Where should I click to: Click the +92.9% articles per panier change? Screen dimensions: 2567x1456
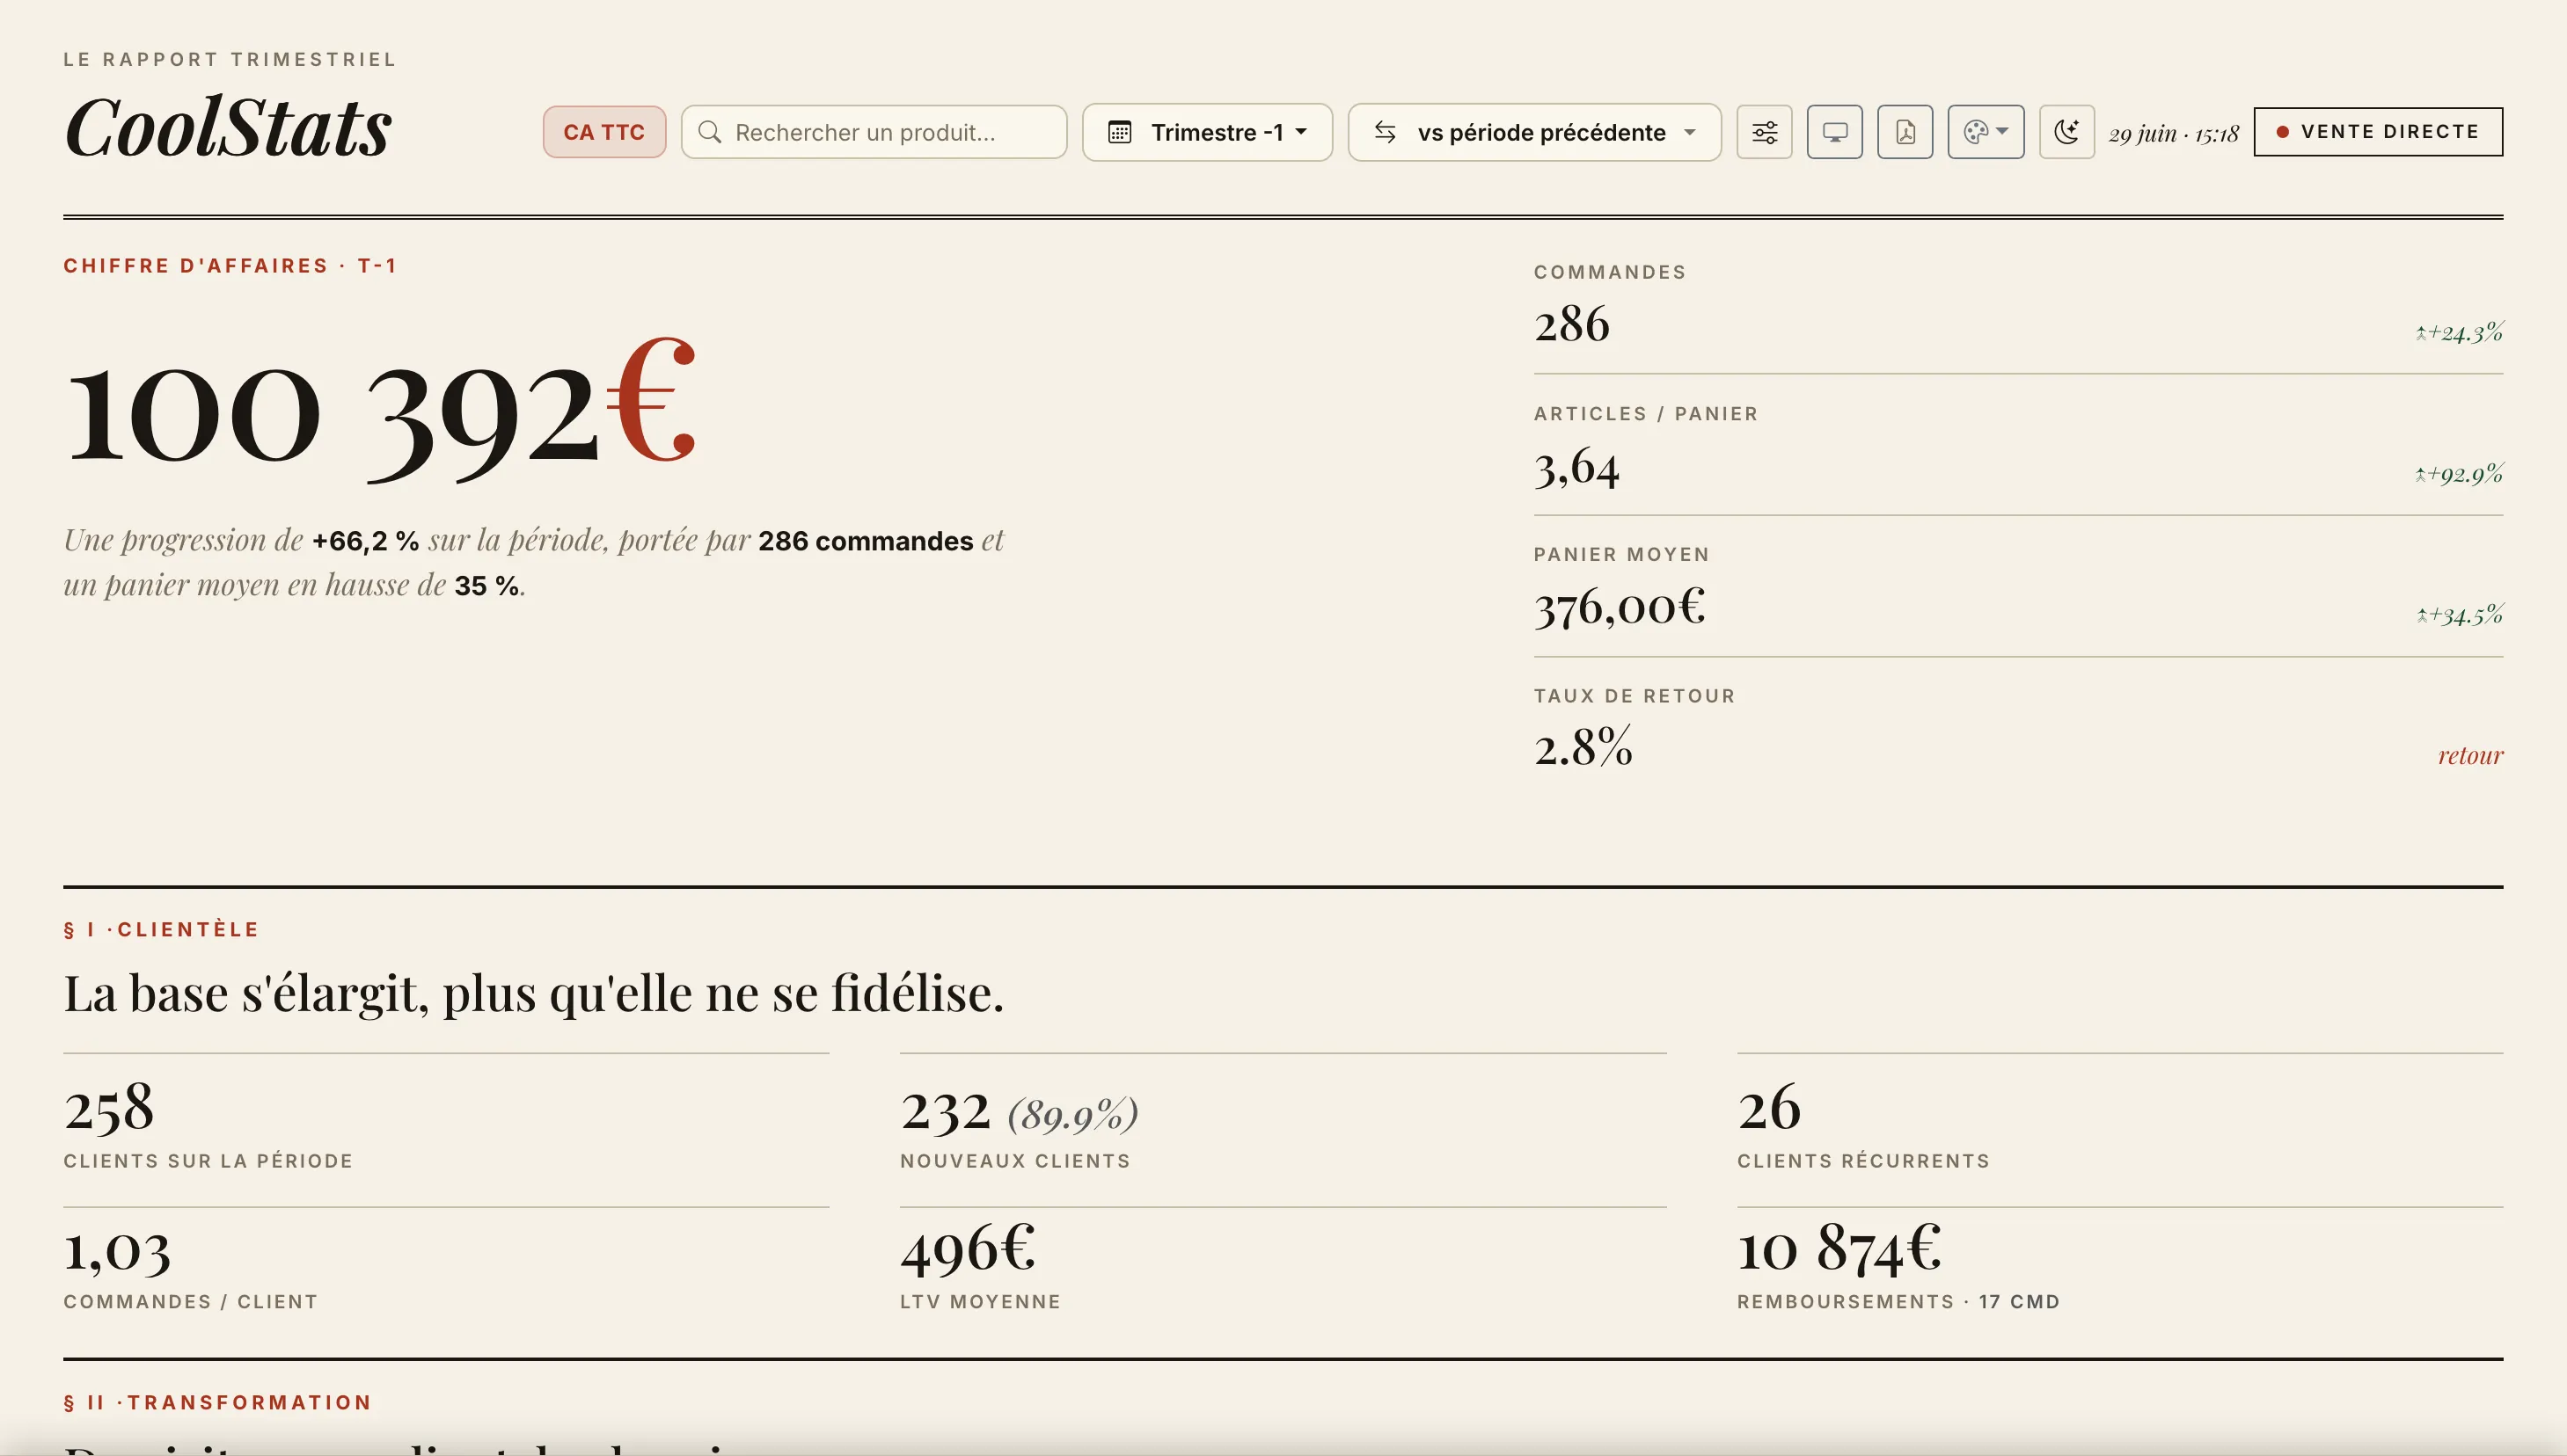point(2460,473)
